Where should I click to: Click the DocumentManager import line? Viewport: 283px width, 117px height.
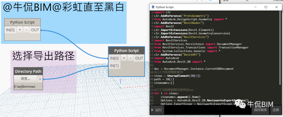(x=198, y=44)
